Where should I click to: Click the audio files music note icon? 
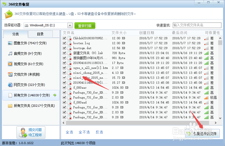10,54
